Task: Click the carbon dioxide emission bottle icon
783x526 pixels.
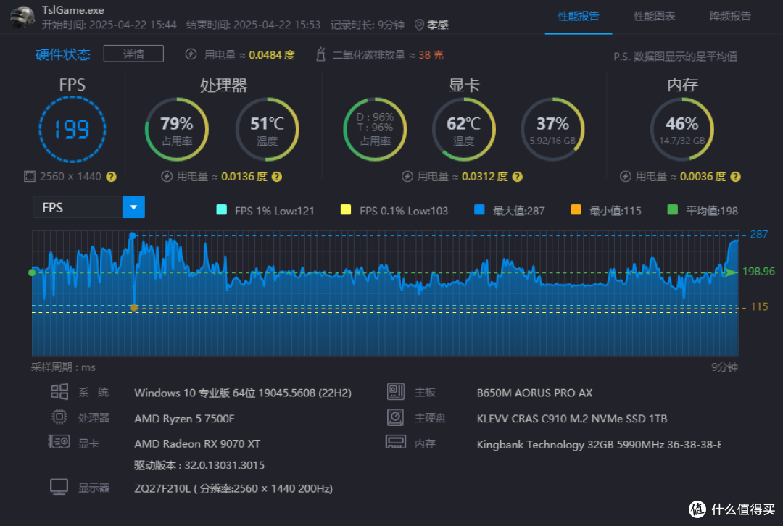Action: pyautogui.click(x=320, y=54)
